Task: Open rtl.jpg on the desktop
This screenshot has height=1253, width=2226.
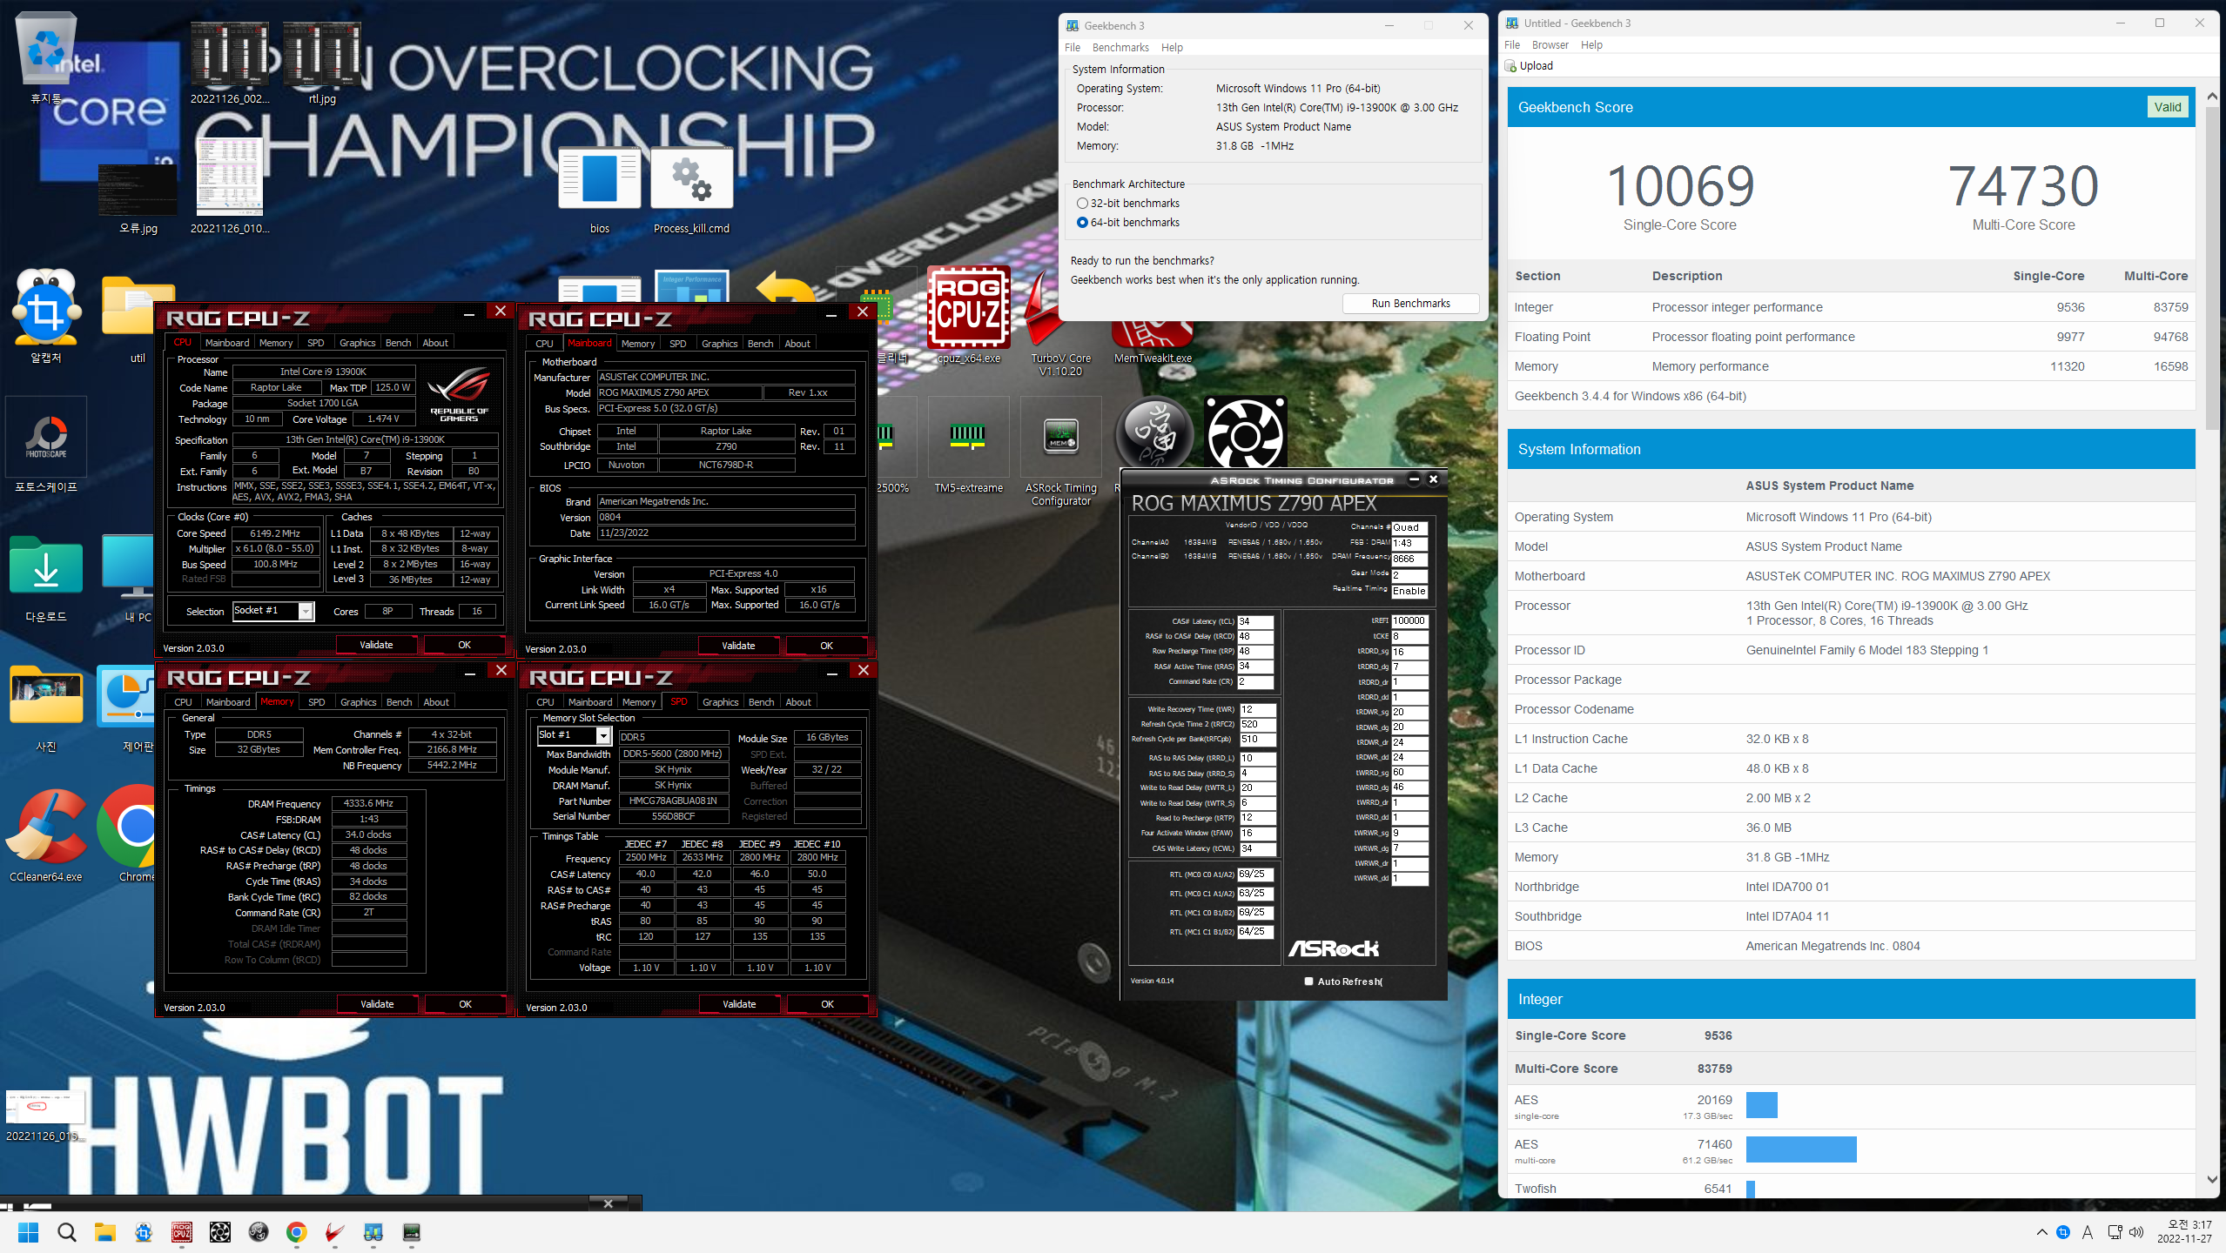Action: pos(322,63)
